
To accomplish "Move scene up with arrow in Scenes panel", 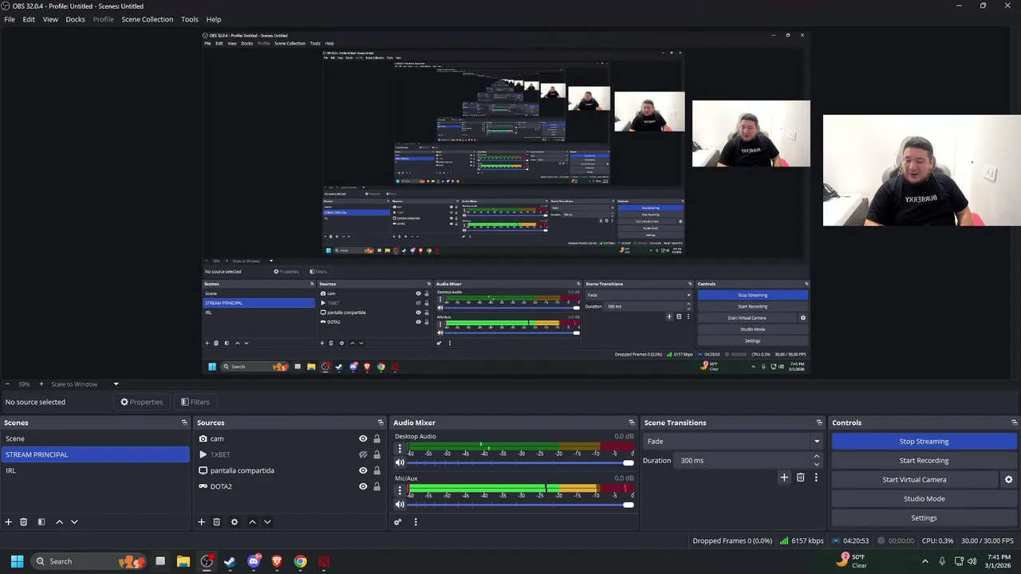I will (59, 521).
